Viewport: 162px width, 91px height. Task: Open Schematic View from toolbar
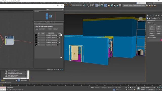coord(102,6)
